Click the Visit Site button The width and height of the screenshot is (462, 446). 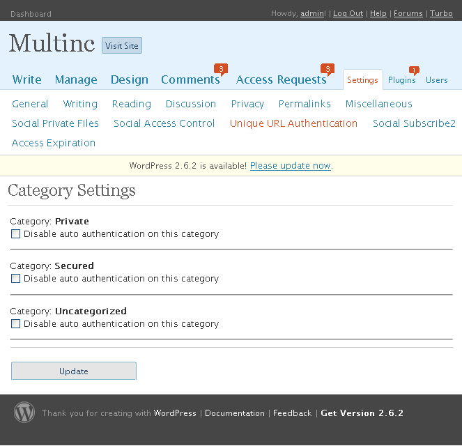122,45
